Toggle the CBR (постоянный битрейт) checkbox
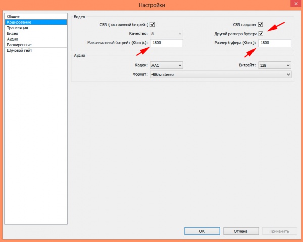 pyautogui.click(x=153, y=24)
